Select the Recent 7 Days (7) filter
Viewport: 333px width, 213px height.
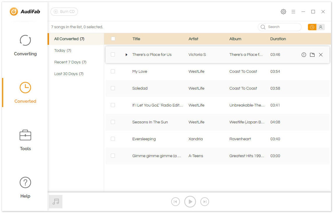[70, 62]
